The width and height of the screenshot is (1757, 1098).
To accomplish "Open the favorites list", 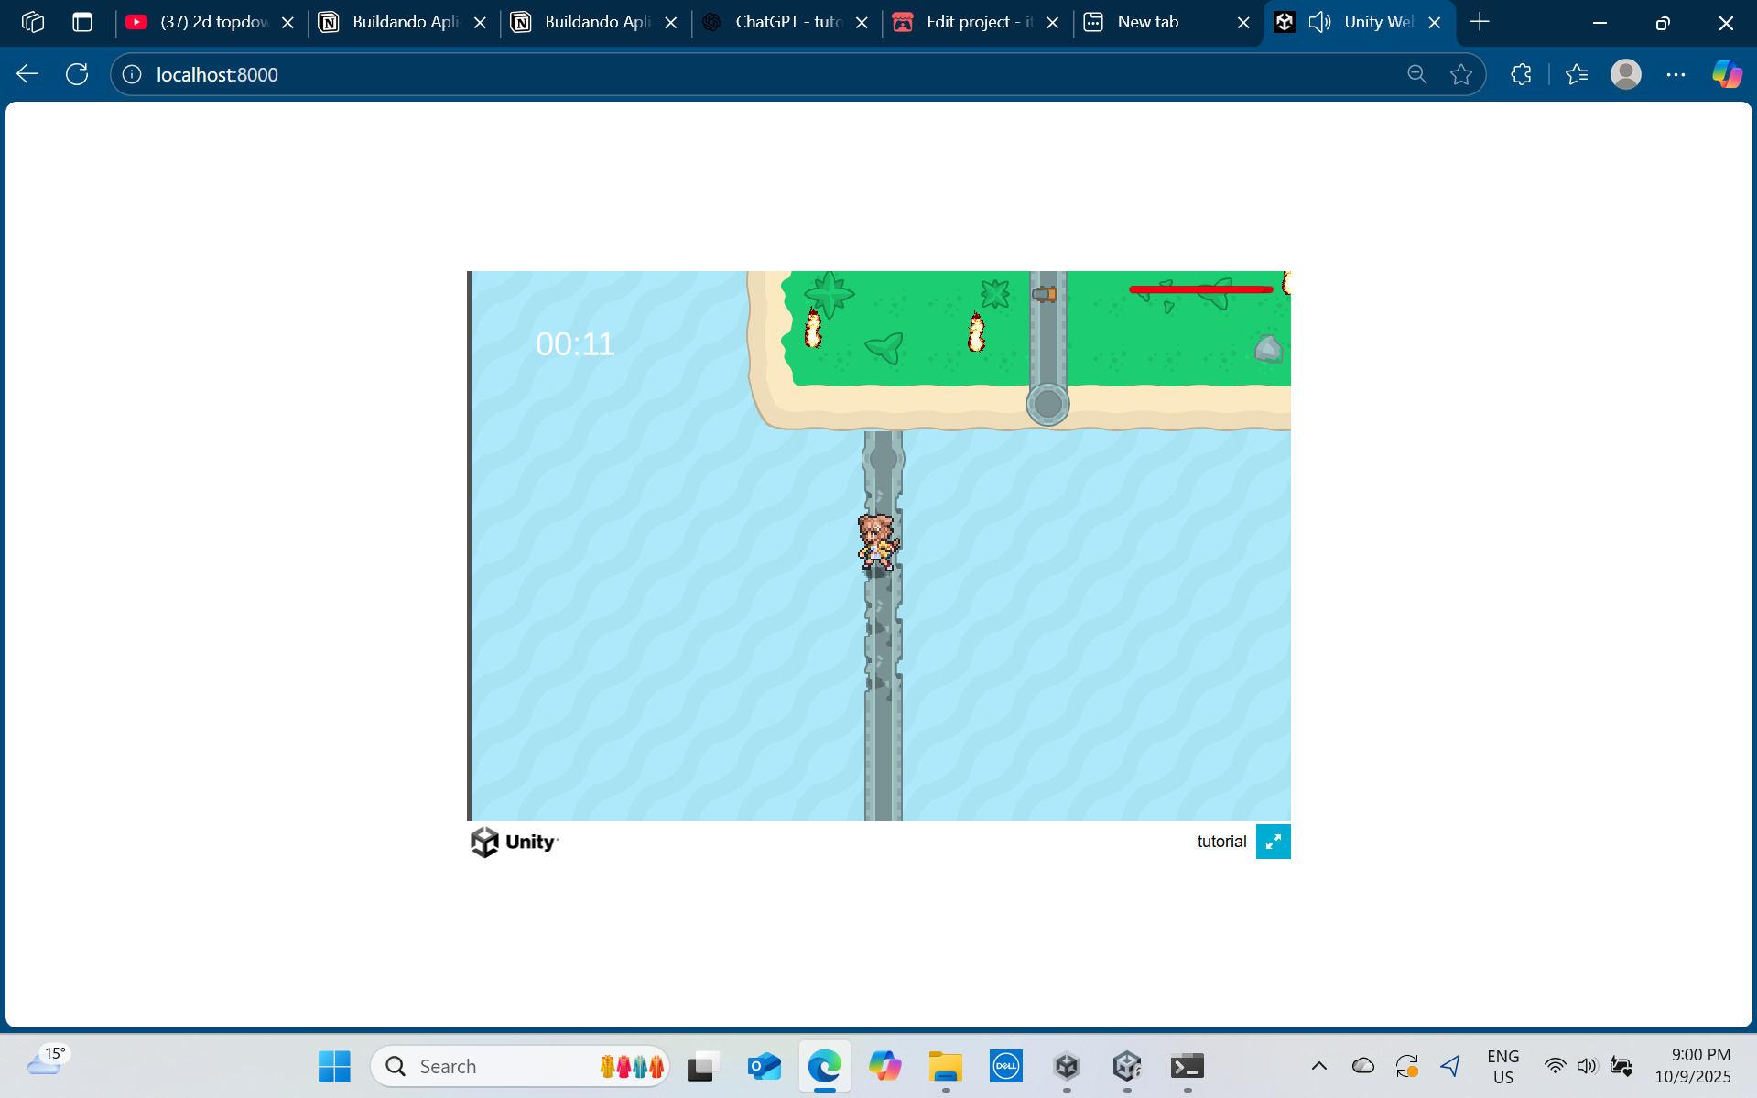I will point(1577,74).
